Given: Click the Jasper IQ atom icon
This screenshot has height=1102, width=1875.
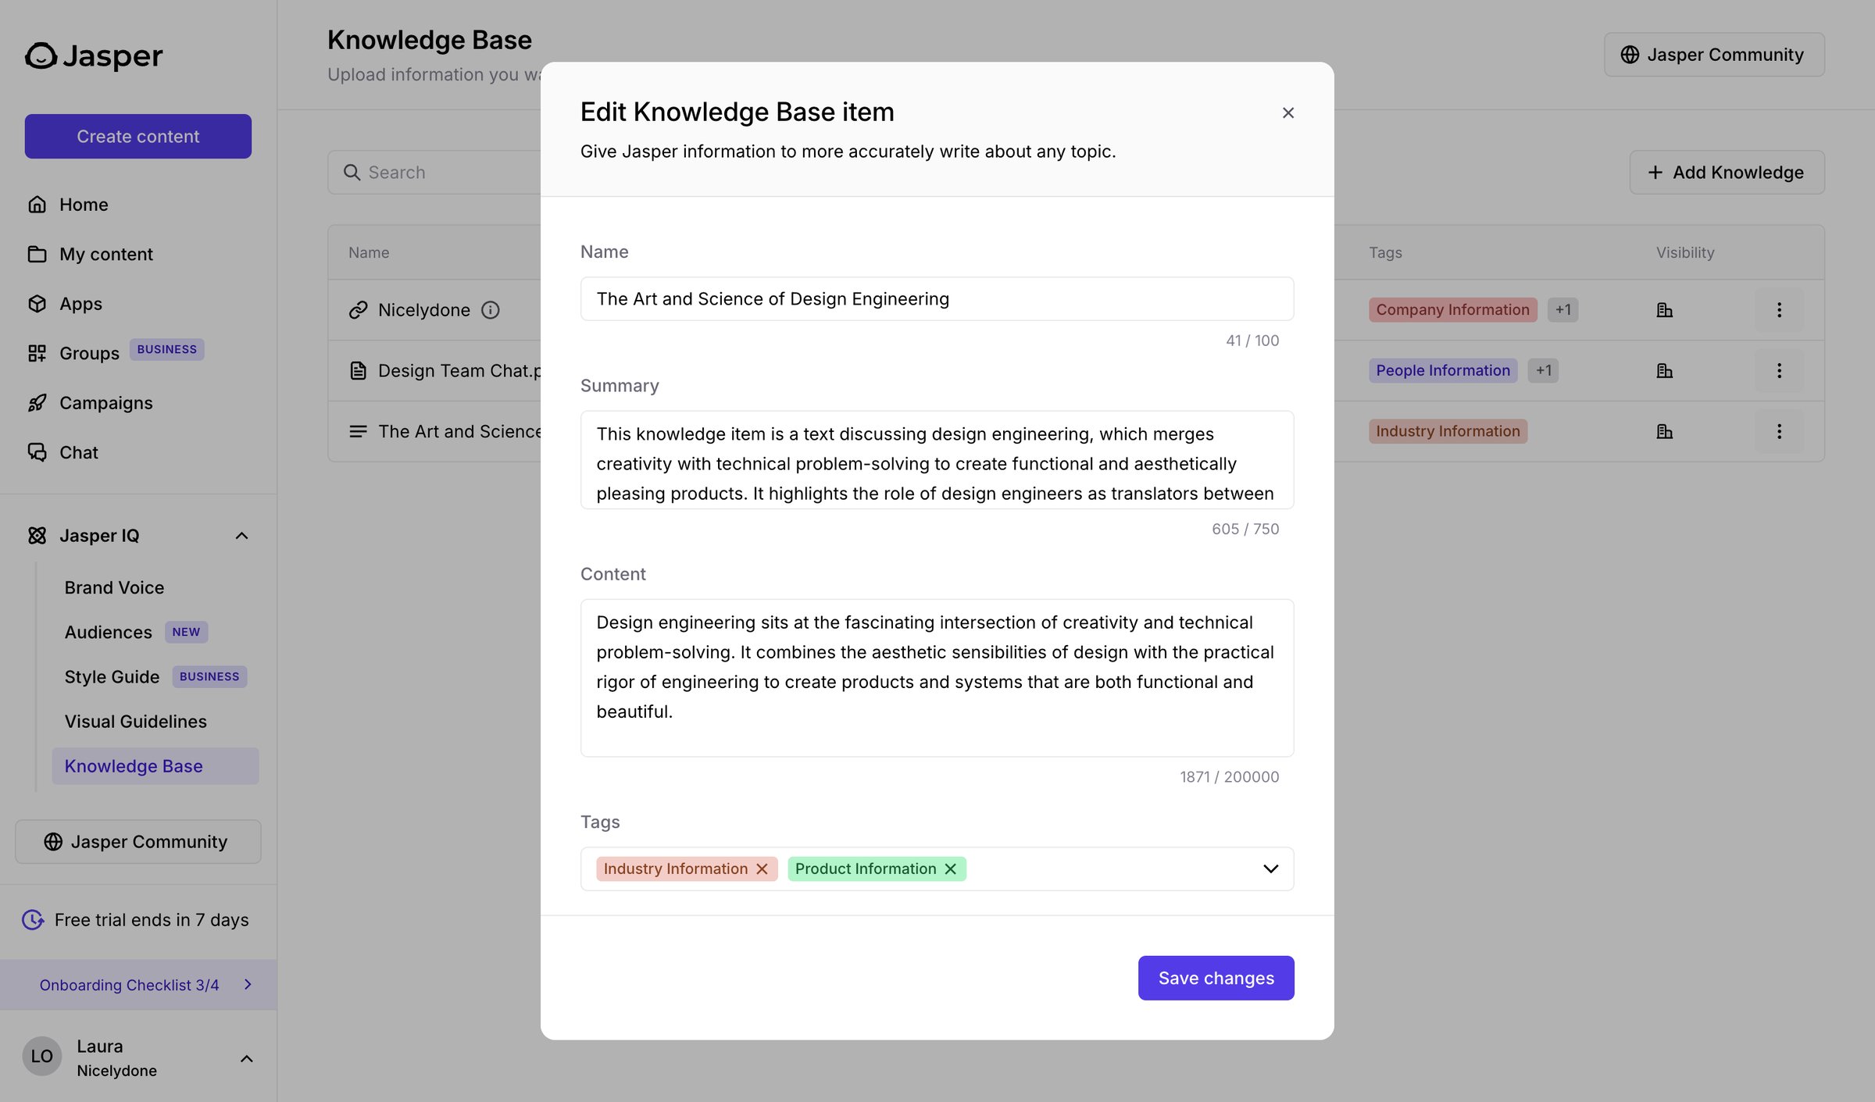Looking at the screenshot, I should click(x=37, y=536).
